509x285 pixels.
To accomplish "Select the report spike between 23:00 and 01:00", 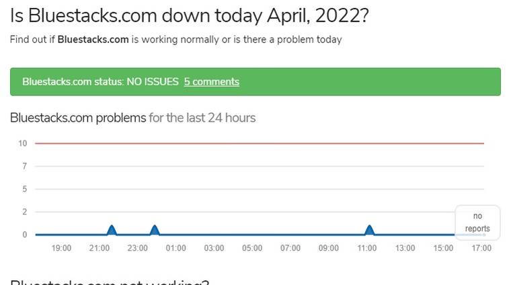I will coord(155,231).
